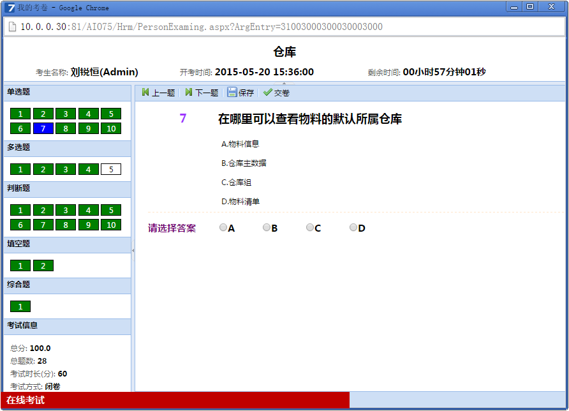Open true/false (判断题) question 10

point(111,225)
